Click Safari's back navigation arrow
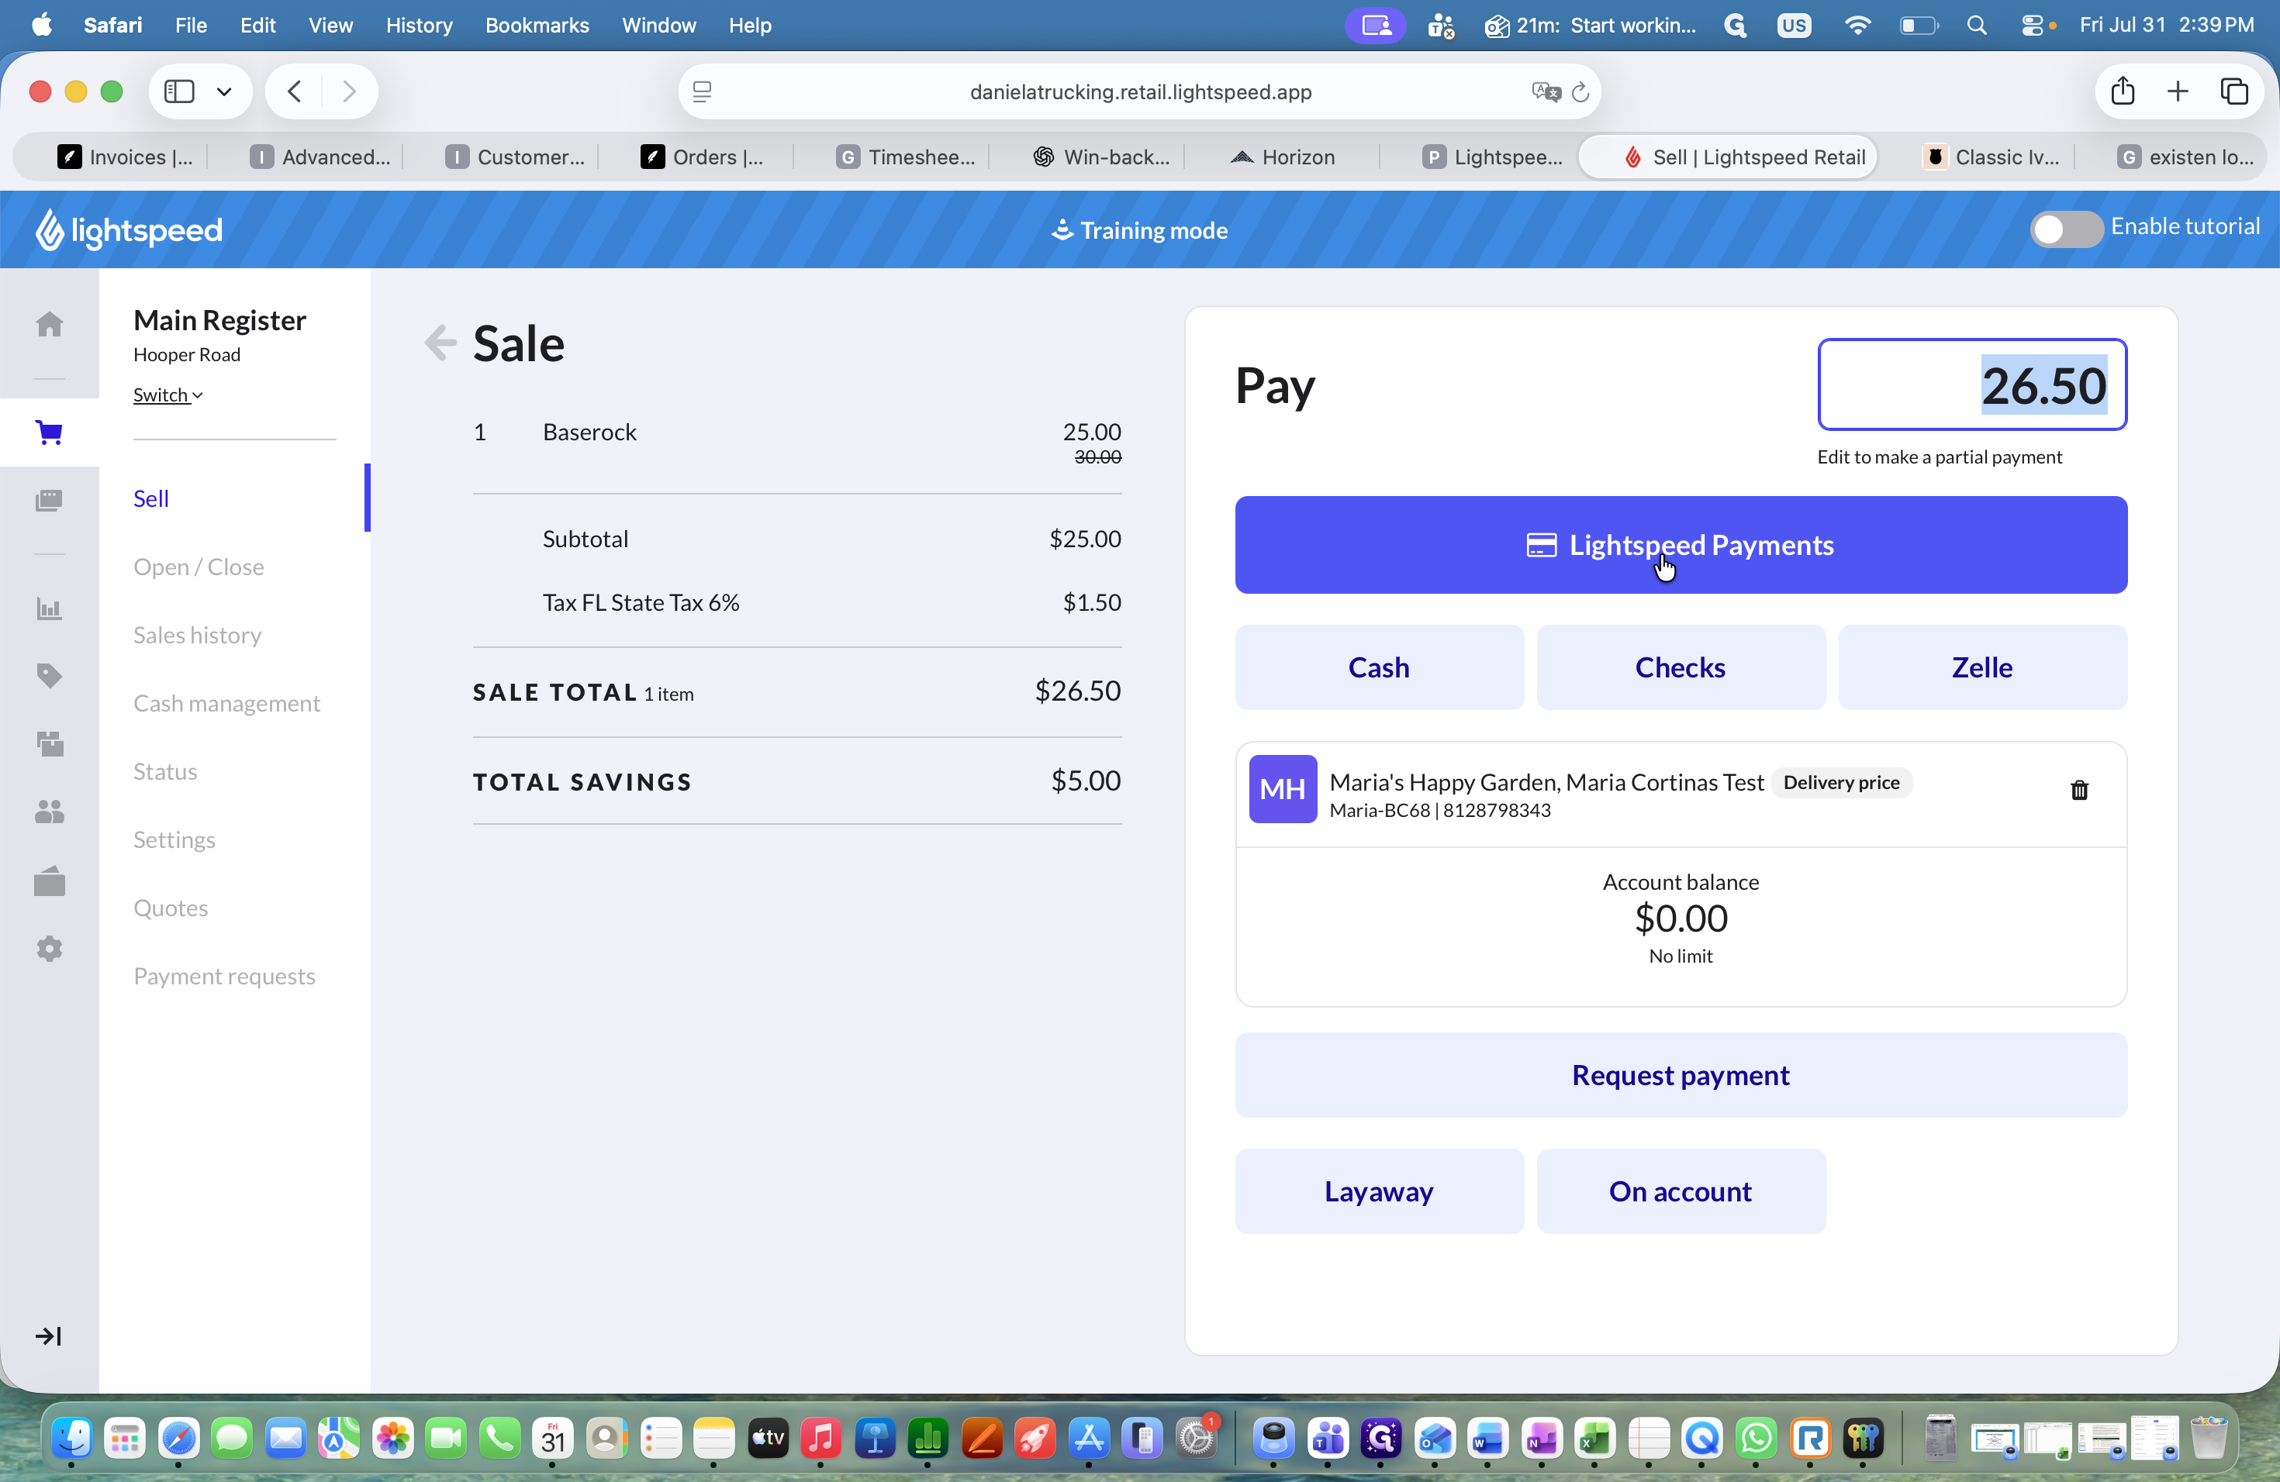The image size is (2280, 1482). (x=295, y=92)
